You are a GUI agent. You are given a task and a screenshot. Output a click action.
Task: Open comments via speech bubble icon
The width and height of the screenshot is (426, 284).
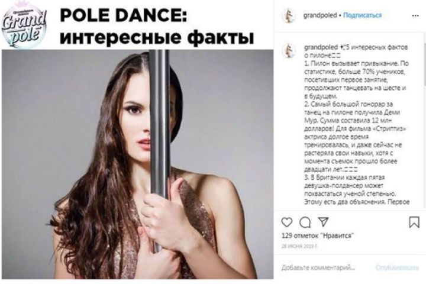(305, 222)
